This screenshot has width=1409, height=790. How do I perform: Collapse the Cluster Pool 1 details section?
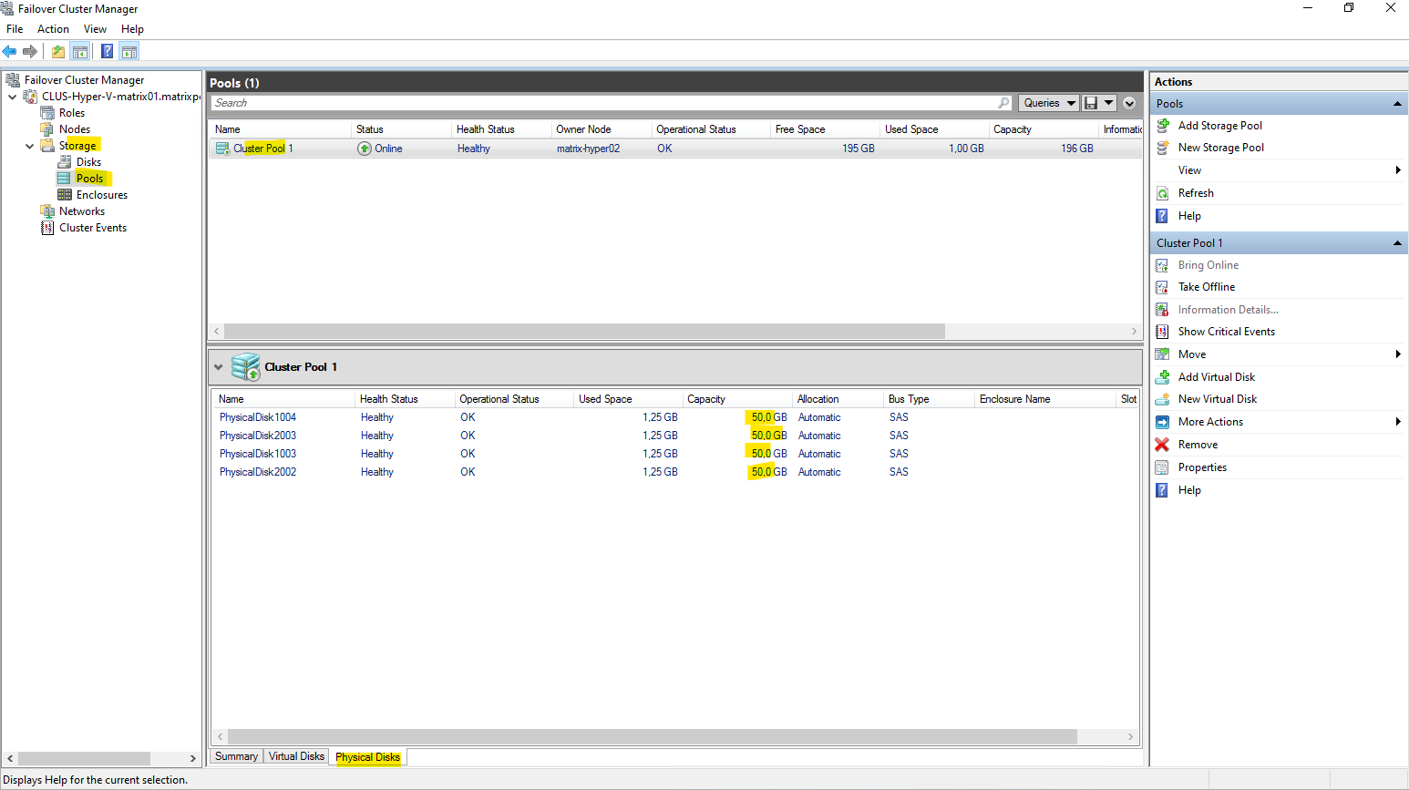[219, 367]
